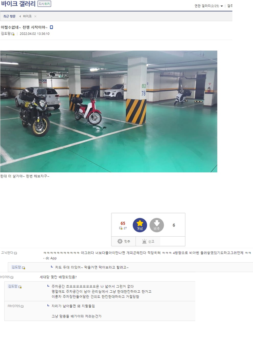Click the recommend count 65
The width and height of the screenshot is (253, 357).
pyautogui.click(x=123, y=223)
